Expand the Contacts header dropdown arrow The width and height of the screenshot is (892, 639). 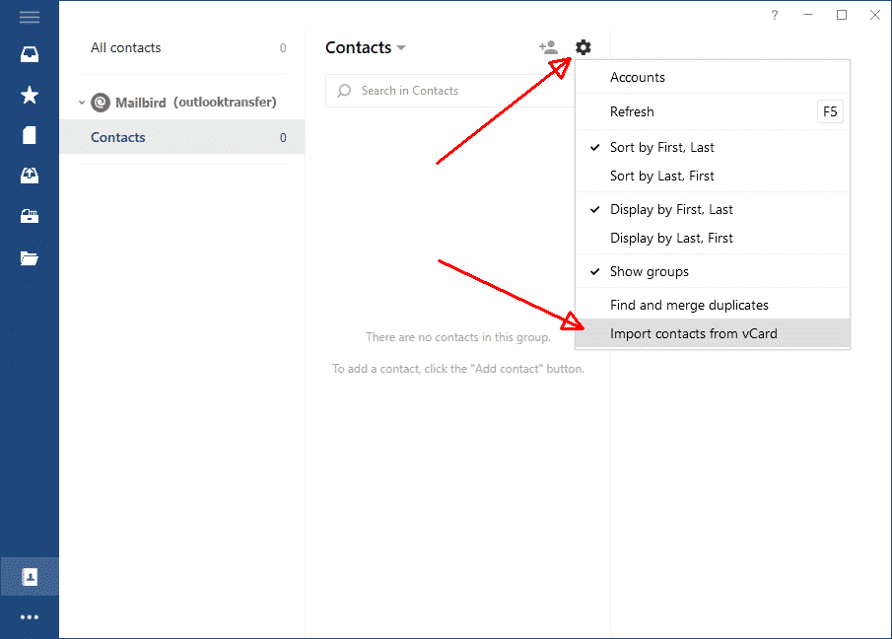[x=401, y=47]
